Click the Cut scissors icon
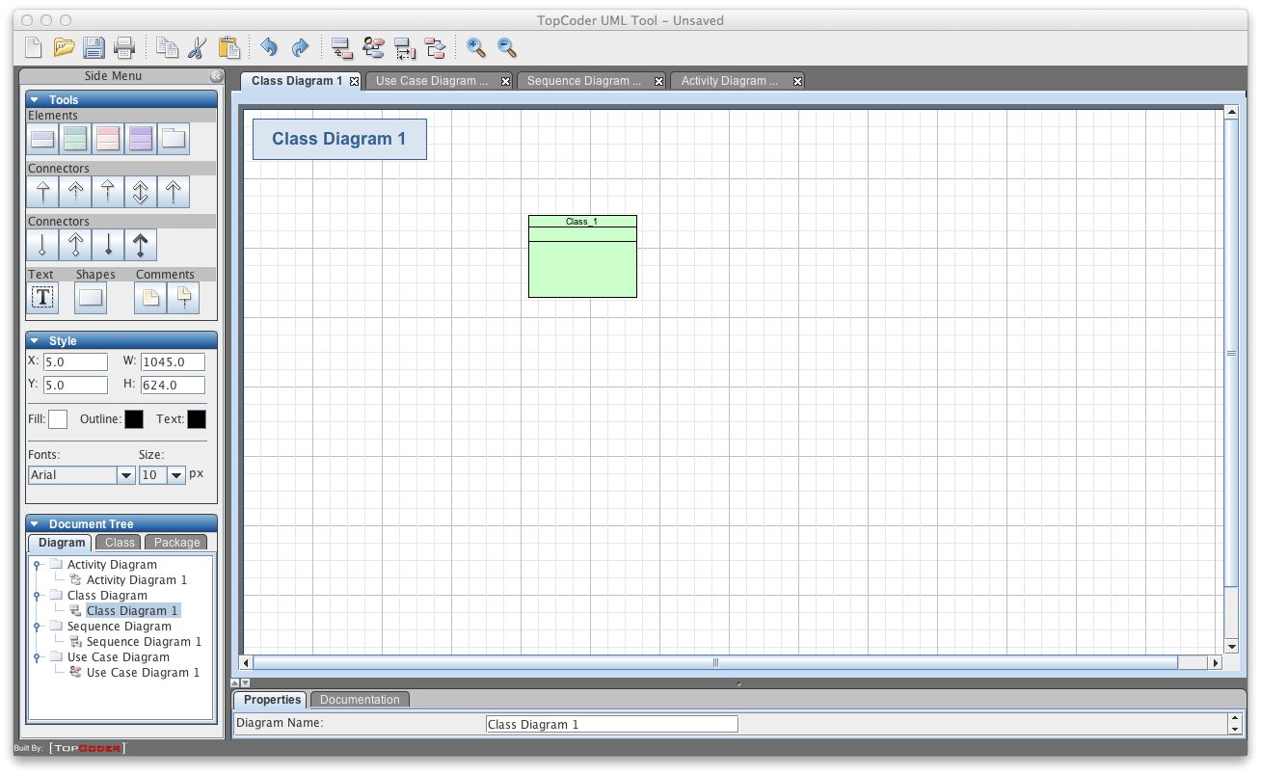The width and height of the screenshot is (1261, 775). pyautogui.click(x=198, y=46)
